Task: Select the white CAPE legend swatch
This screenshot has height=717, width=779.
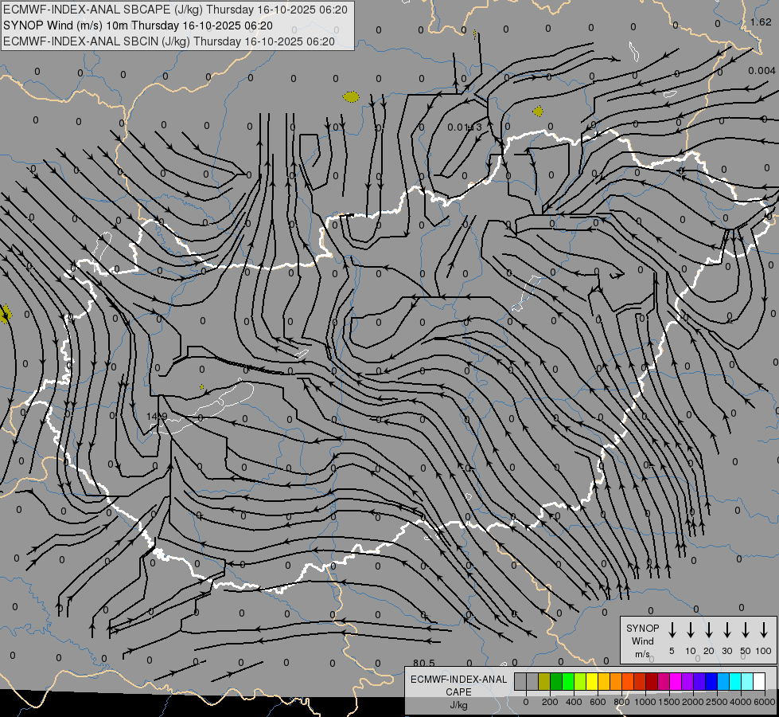Action: click(759, 681)
